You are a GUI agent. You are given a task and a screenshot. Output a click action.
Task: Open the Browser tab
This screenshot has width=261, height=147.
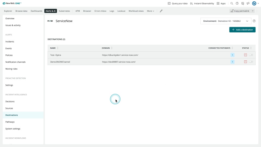87,11
